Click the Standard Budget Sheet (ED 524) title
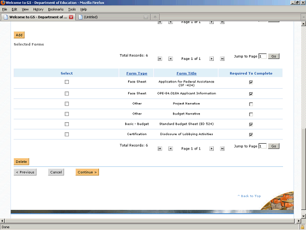The image size is (306, 230). (x=186, y=124)
